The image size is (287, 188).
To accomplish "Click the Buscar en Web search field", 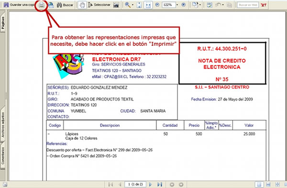I will point(248,5).
